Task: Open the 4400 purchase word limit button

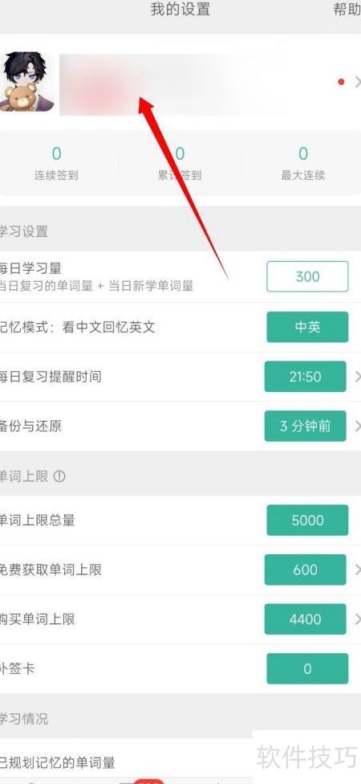Action: (305, 619)
